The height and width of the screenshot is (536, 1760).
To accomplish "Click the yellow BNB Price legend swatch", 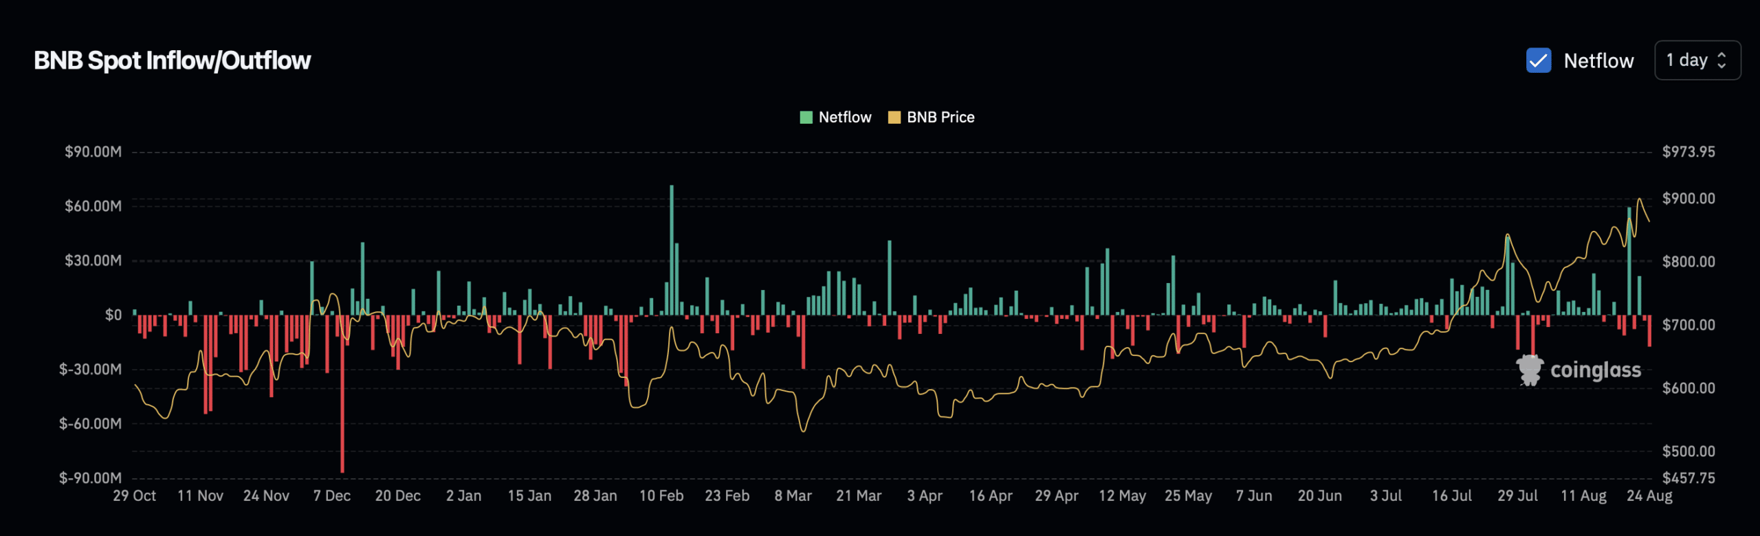I will pos(894,118).
